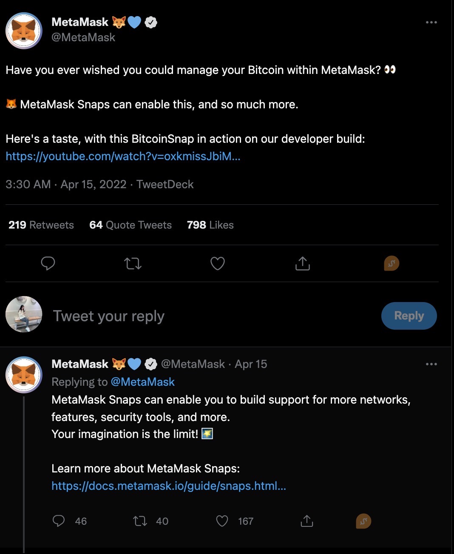Open more options for the main tweet
This screenshot has width=454, height=554.
point(431,22)
